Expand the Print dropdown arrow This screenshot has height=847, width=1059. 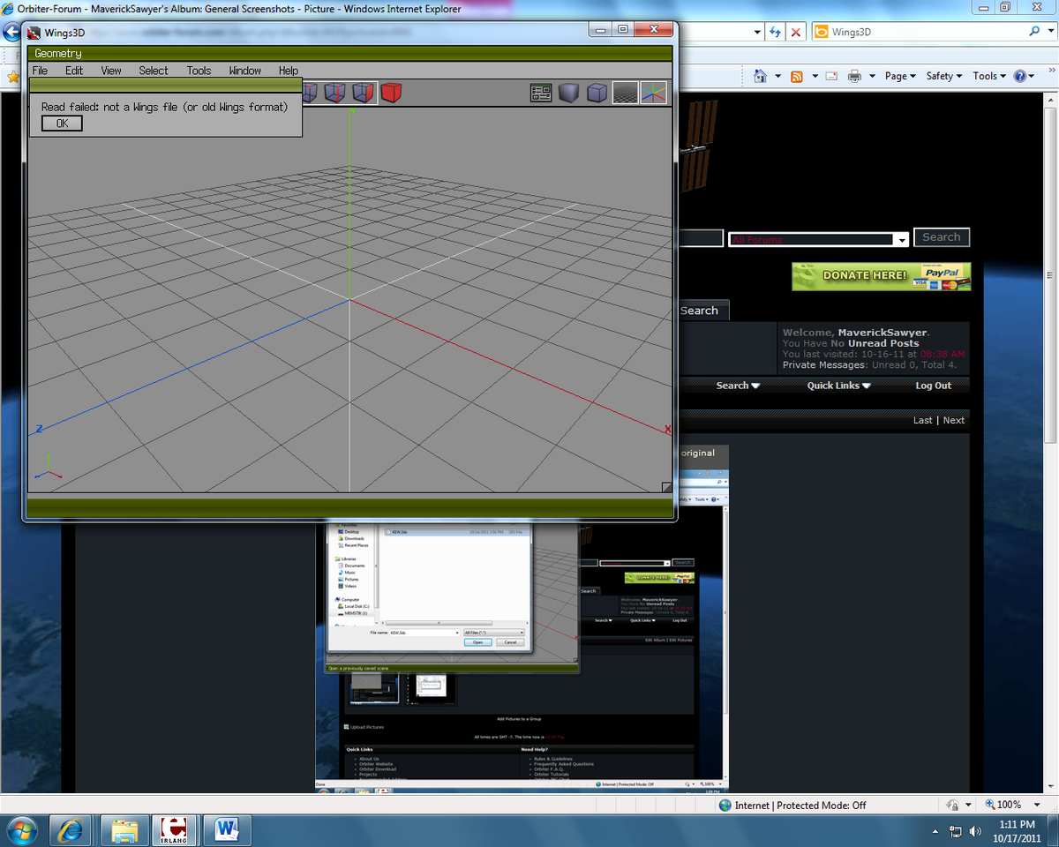click(x=872, y=76)
